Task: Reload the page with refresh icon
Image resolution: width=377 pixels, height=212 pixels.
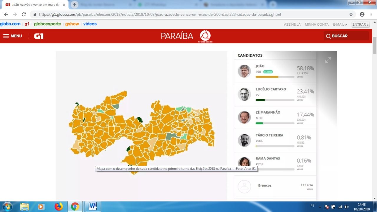Action: coord(24,14)
